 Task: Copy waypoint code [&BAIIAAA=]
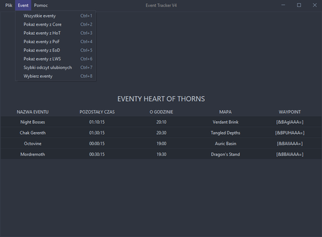coord(290,144)
